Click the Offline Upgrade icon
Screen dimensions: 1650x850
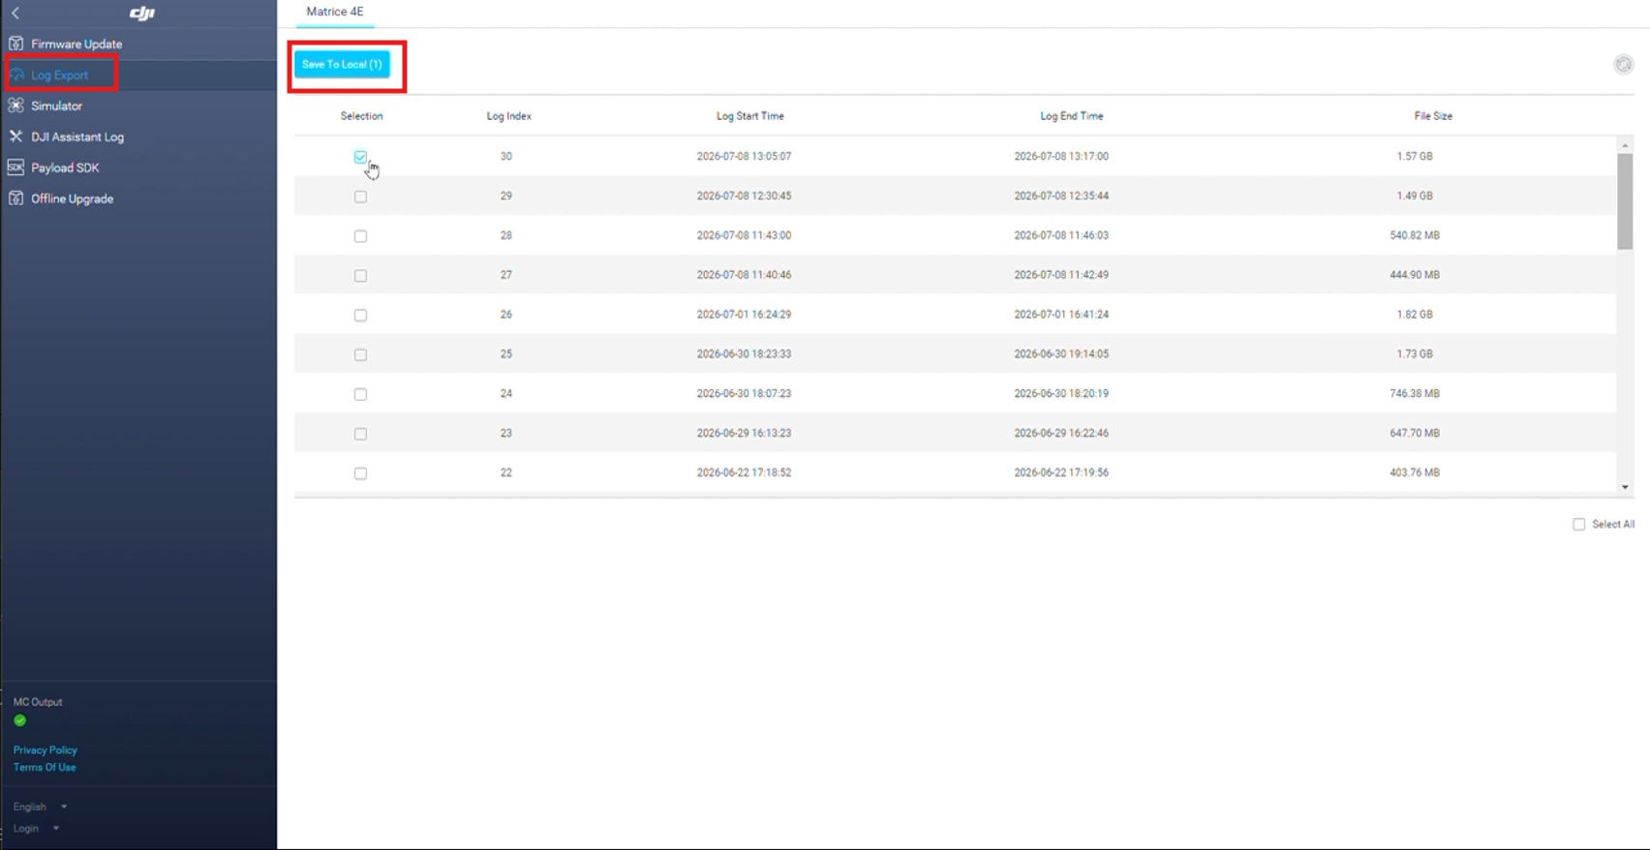[16, 198]
